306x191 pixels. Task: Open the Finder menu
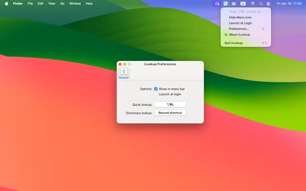point(18,4)
